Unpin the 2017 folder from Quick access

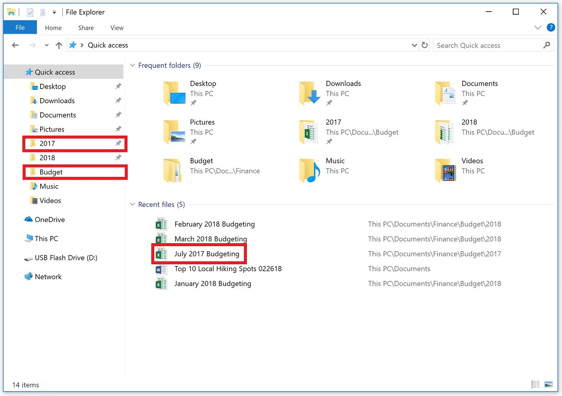point(118,143)
